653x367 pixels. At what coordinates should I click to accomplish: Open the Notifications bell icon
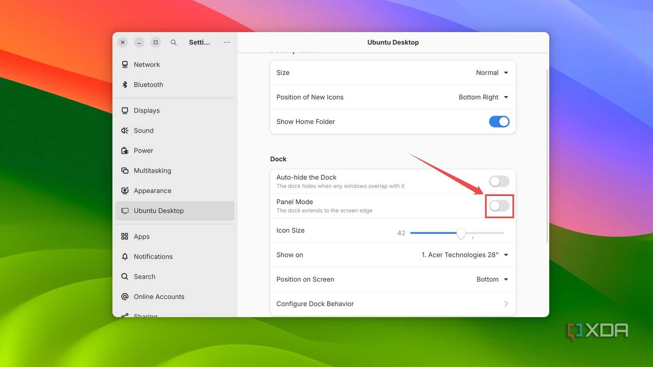pos(125,257)
